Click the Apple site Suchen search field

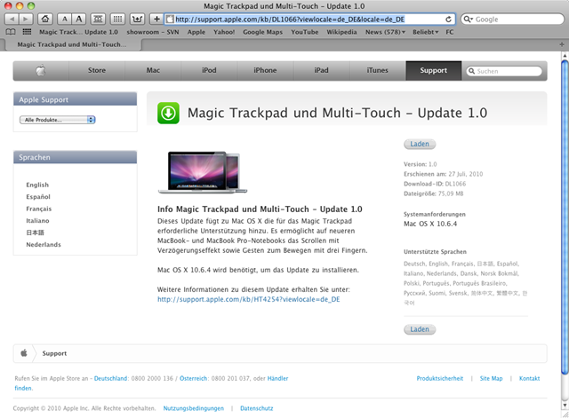[x=510, y=71]
